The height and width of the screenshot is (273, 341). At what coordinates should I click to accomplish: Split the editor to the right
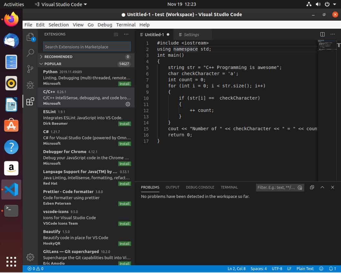322,34
